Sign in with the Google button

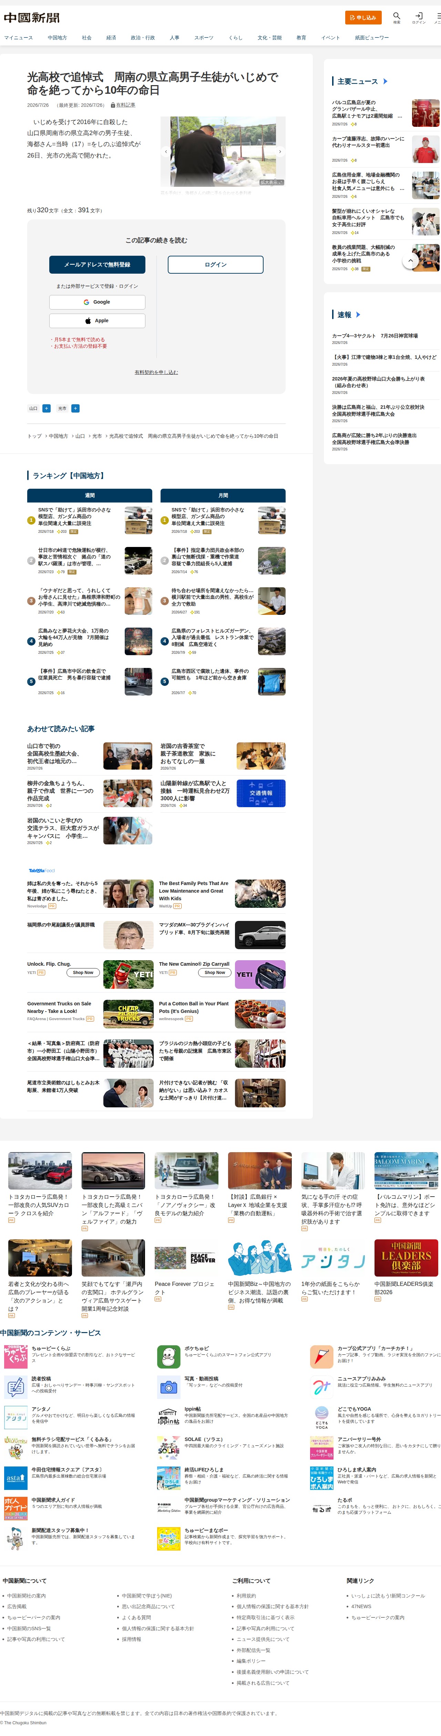coord(97,302)
